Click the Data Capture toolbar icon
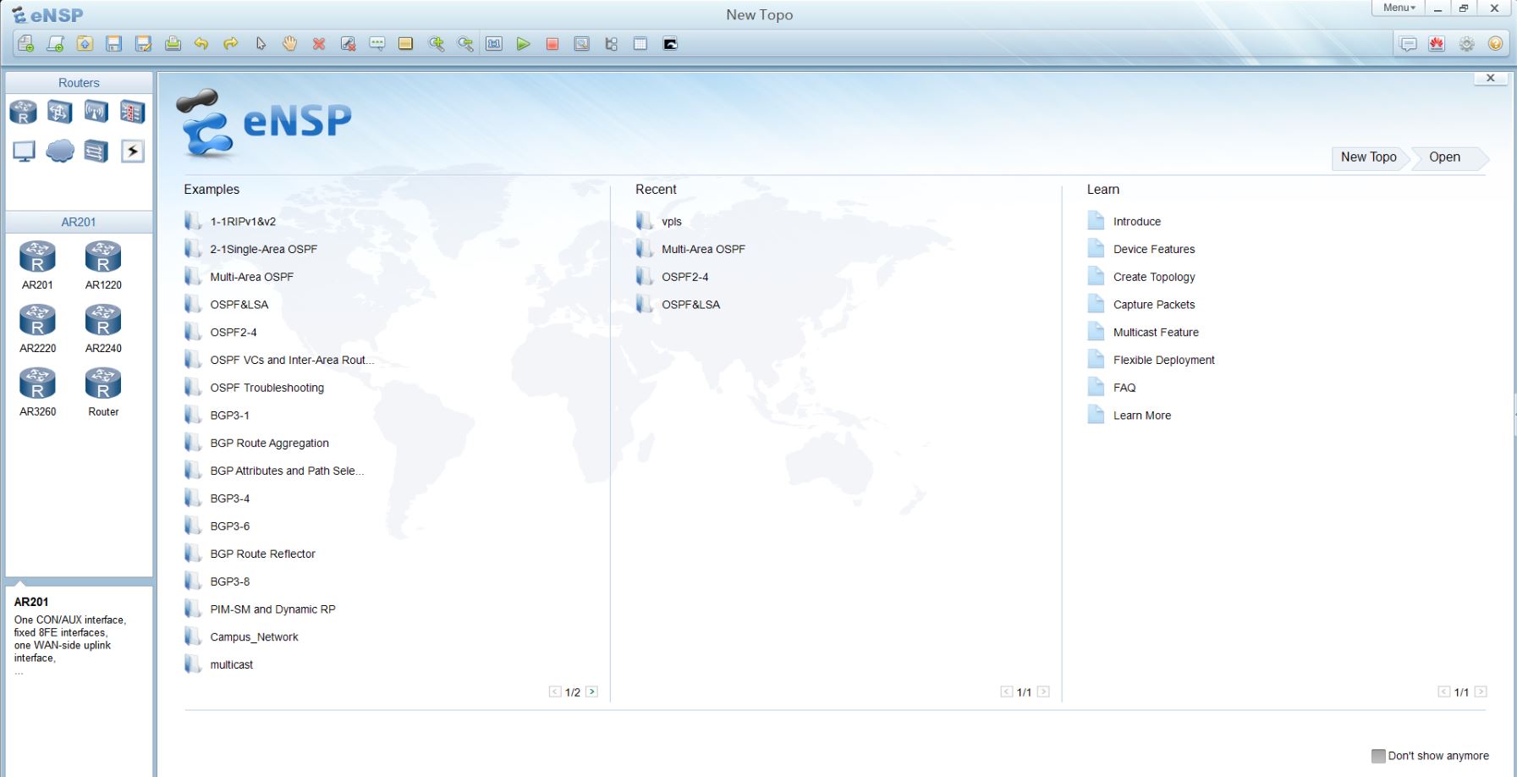This screenshot has width=1517, height=777. [x=582, y=44]
